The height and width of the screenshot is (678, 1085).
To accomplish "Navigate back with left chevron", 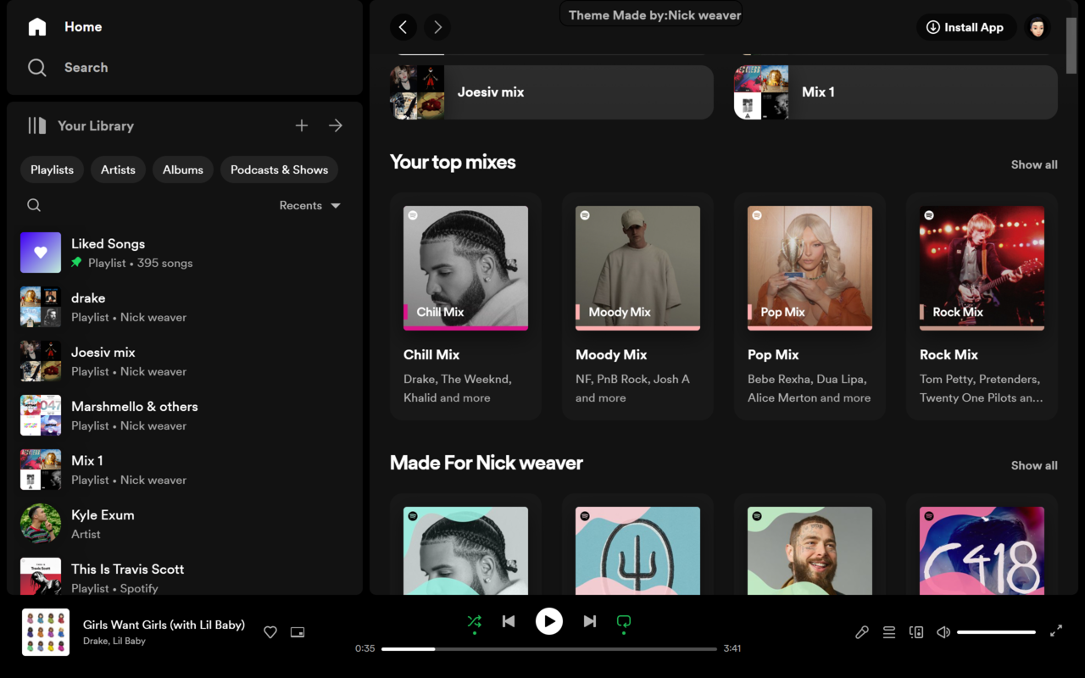I will point(403,27).
